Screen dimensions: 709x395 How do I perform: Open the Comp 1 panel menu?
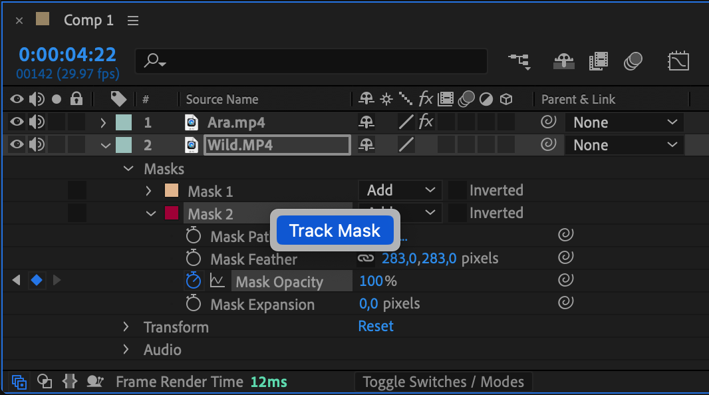133,21
